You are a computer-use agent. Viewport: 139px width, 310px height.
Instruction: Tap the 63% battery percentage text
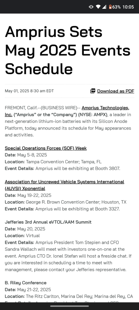tap(116, 7)
